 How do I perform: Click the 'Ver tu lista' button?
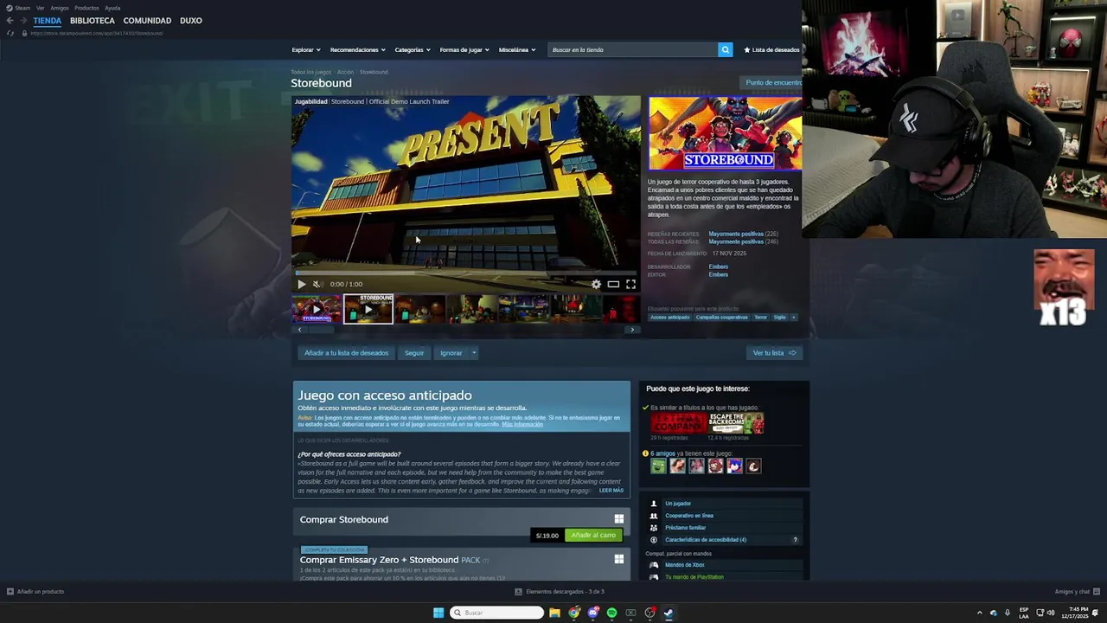click(x=774, y=353)
